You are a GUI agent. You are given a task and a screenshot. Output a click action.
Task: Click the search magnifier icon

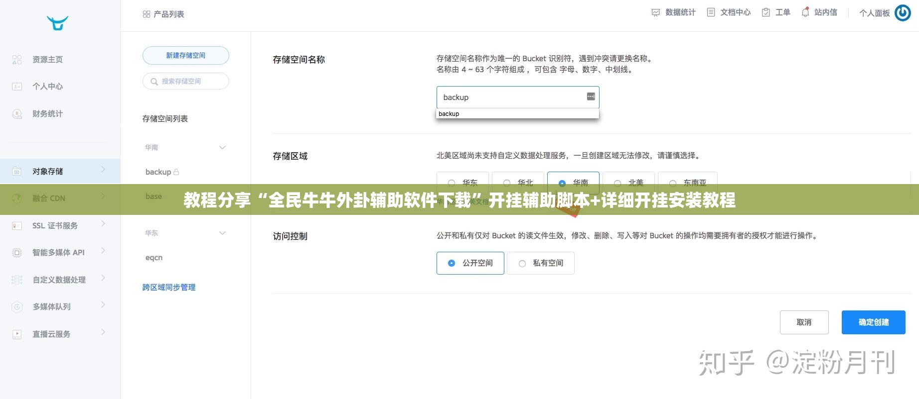click(x=154, y=82)
